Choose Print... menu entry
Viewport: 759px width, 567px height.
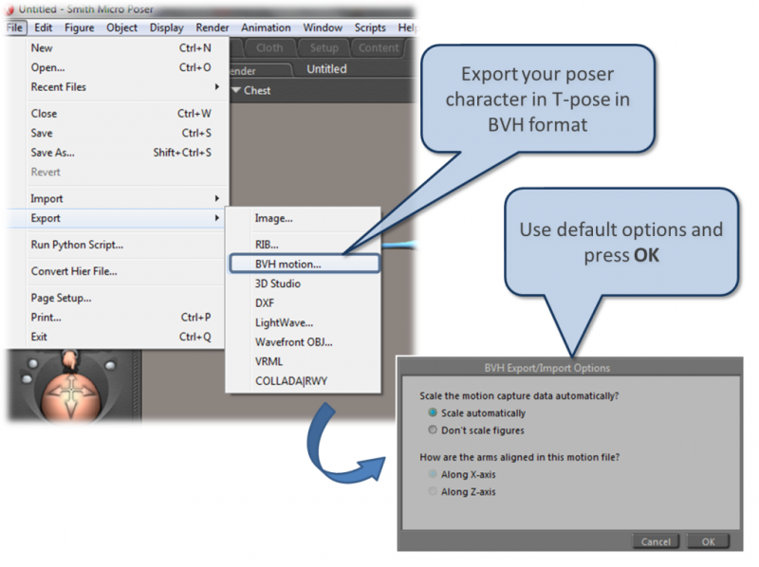(x=121, y=318)
